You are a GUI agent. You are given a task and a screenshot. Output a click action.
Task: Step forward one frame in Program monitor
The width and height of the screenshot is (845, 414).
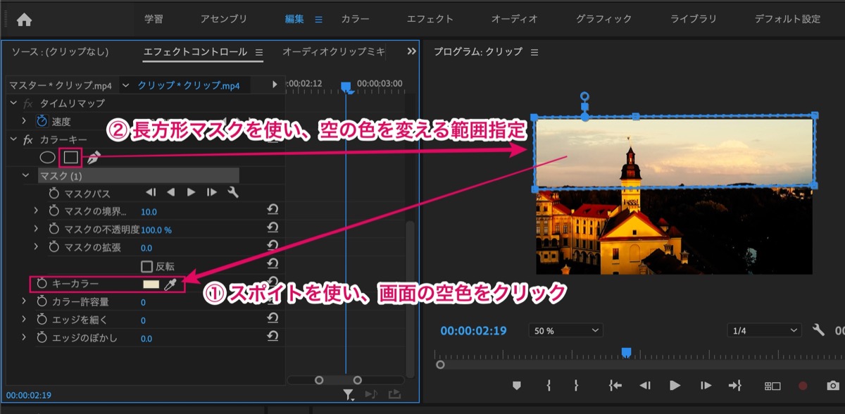(706, 385)
